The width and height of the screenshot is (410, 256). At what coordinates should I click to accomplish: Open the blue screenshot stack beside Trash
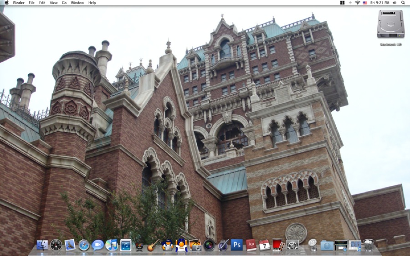pyautogui.click(x=355, y=246)
